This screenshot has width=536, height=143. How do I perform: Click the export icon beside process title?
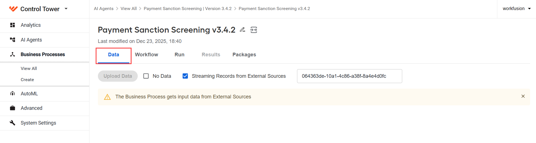click(254, 30)
